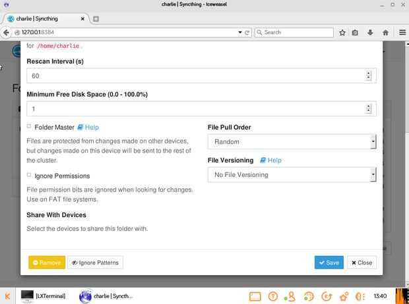The image size is (409, 304).
Task: Open the File Versioning dropdown
Action: pyautogui.click(x=292, y=174)
